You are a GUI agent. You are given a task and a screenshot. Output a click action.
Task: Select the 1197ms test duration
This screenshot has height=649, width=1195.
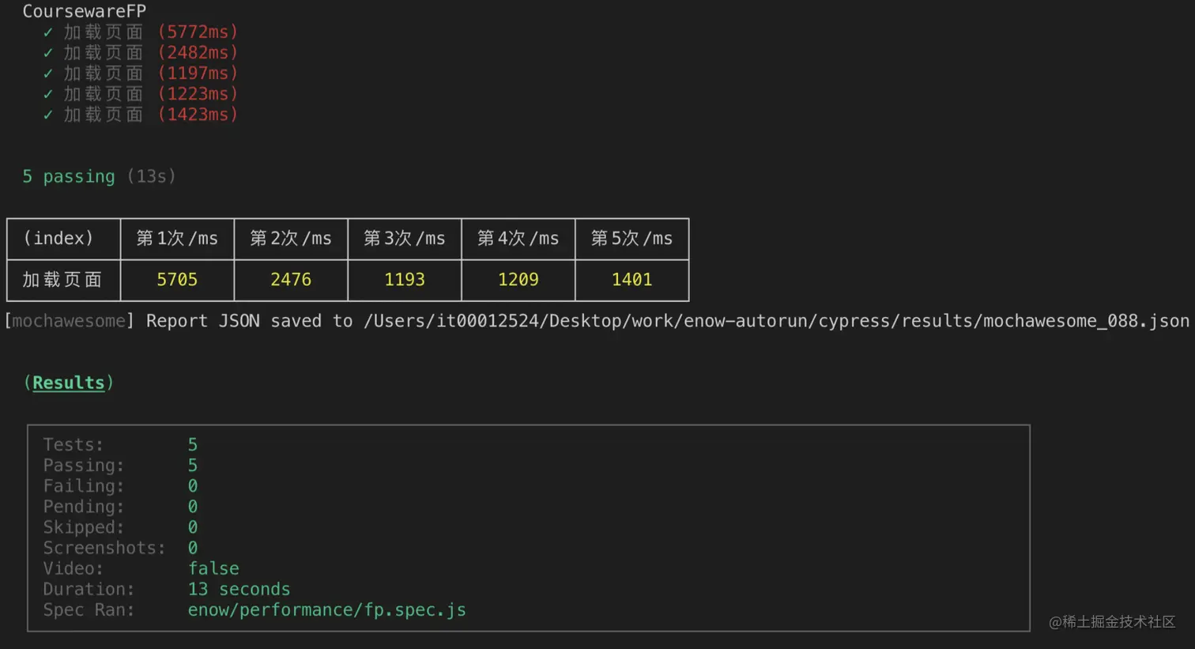tap(198, 73)
